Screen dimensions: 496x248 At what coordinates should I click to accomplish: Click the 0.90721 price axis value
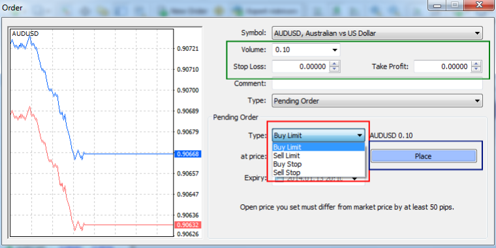(x=187, y=49)
